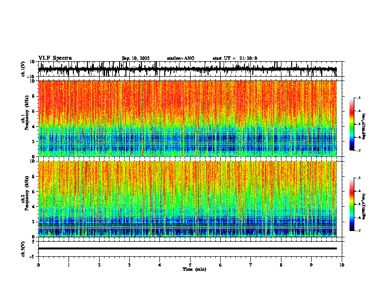Click the ch.1 color bar log(PSD) units label
This screenshot has width=385, height=297.
[364, 127]
